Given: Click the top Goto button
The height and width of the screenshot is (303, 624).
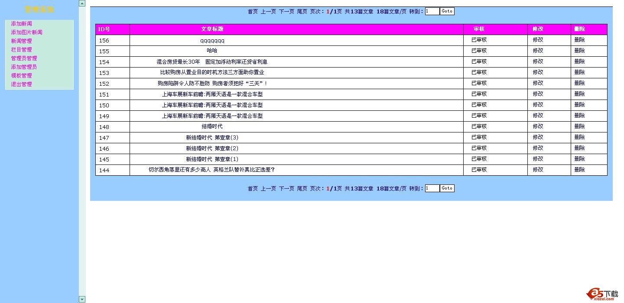Looking at the screenshot, I should pos(447,11).
